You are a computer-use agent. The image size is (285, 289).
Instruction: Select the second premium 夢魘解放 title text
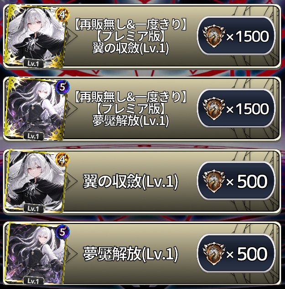point(130,109)
